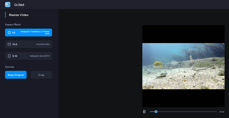The width and height of the screenshot is (229, 118).
Task: Click the underwater video preview
Action: pyautogui.click(x=184, y=66)
